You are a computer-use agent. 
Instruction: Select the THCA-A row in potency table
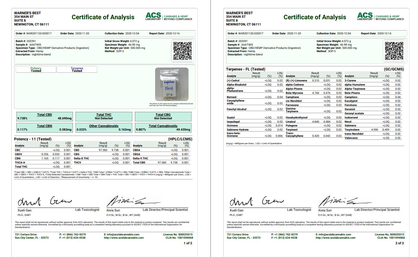(43, 163)
